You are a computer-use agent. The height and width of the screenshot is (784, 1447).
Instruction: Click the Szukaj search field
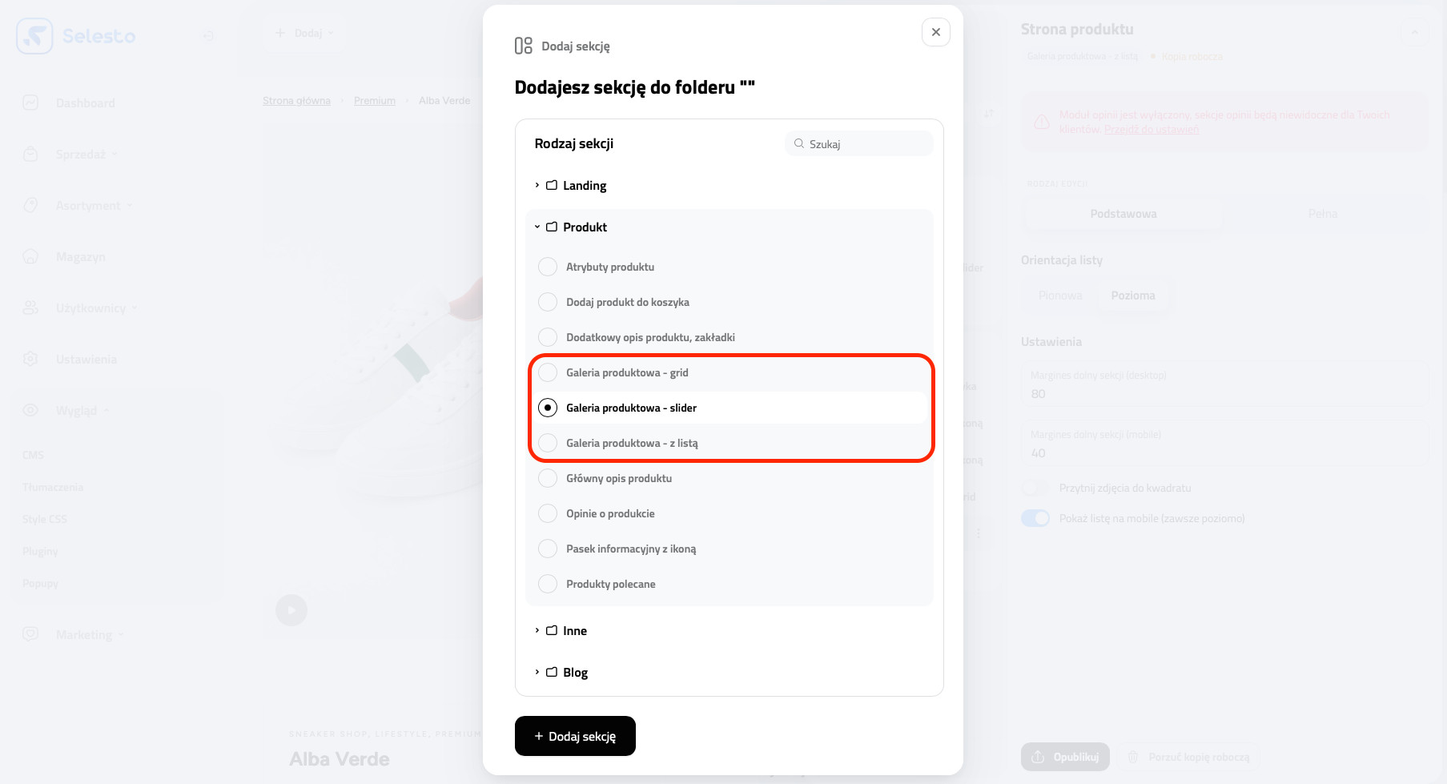point(866,144)
